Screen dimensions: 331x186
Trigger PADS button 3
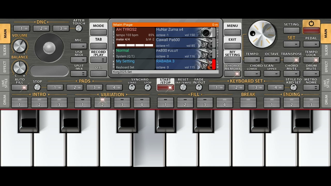pyautogui.click(x=94, y=87)
